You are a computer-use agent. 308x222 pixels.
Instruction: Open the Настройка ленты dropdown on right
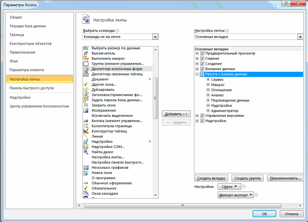click(300, 37)
